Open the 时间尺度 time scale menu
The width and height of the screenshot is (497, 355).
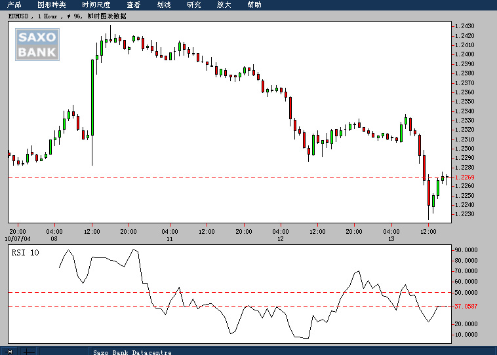96,5
